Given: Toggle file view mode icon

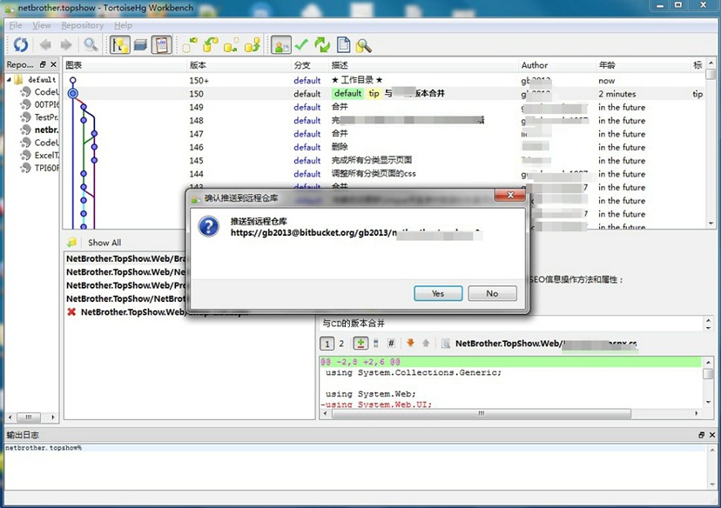Looking at the screenshot, I should (x=376, y=343).
